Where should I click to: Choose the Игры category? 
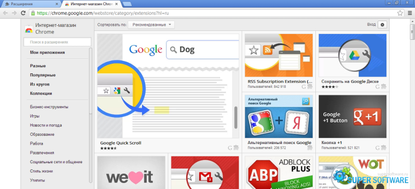[x=35, y=116]
